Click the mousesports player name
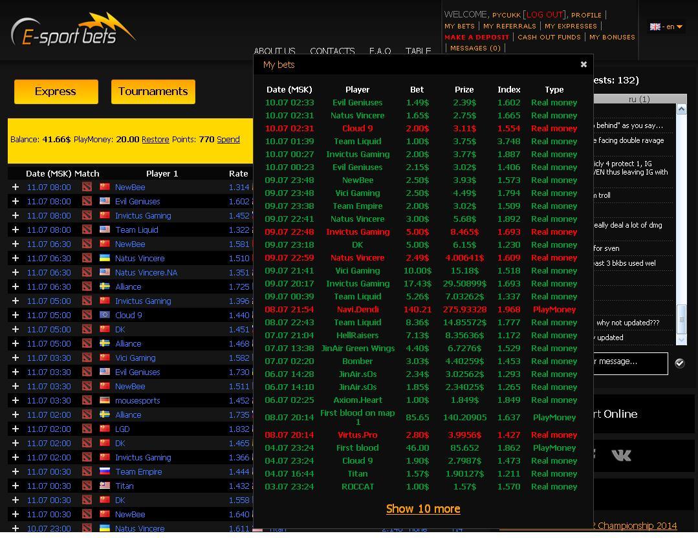Image resolution: width=698 pixels, height=538 pixels. pos(137,400)
